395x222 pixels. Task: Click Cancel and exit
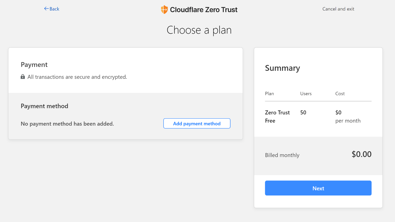(338, 9)
